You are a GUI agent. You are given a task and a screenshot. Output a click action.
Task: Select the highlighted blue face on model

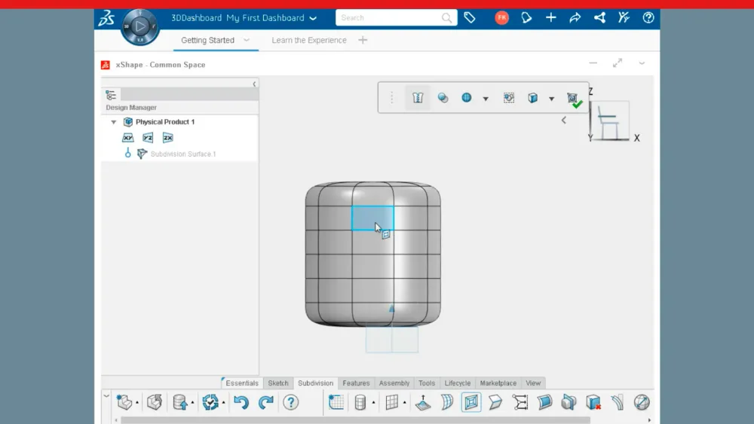(x=372, y=218)
